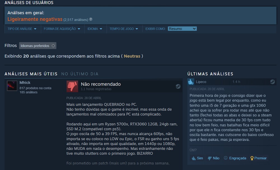The image size is (280, 170).
Task: Click the Steam logo icon in Mhick's review
Action: click(178, 86)
